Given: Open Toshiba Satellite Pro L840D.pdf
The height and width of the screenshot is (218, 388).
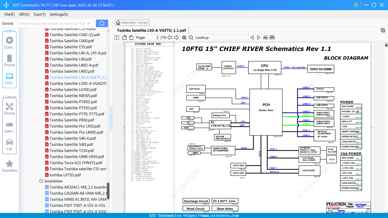Looking at the screenshot, I should [76, 132].
